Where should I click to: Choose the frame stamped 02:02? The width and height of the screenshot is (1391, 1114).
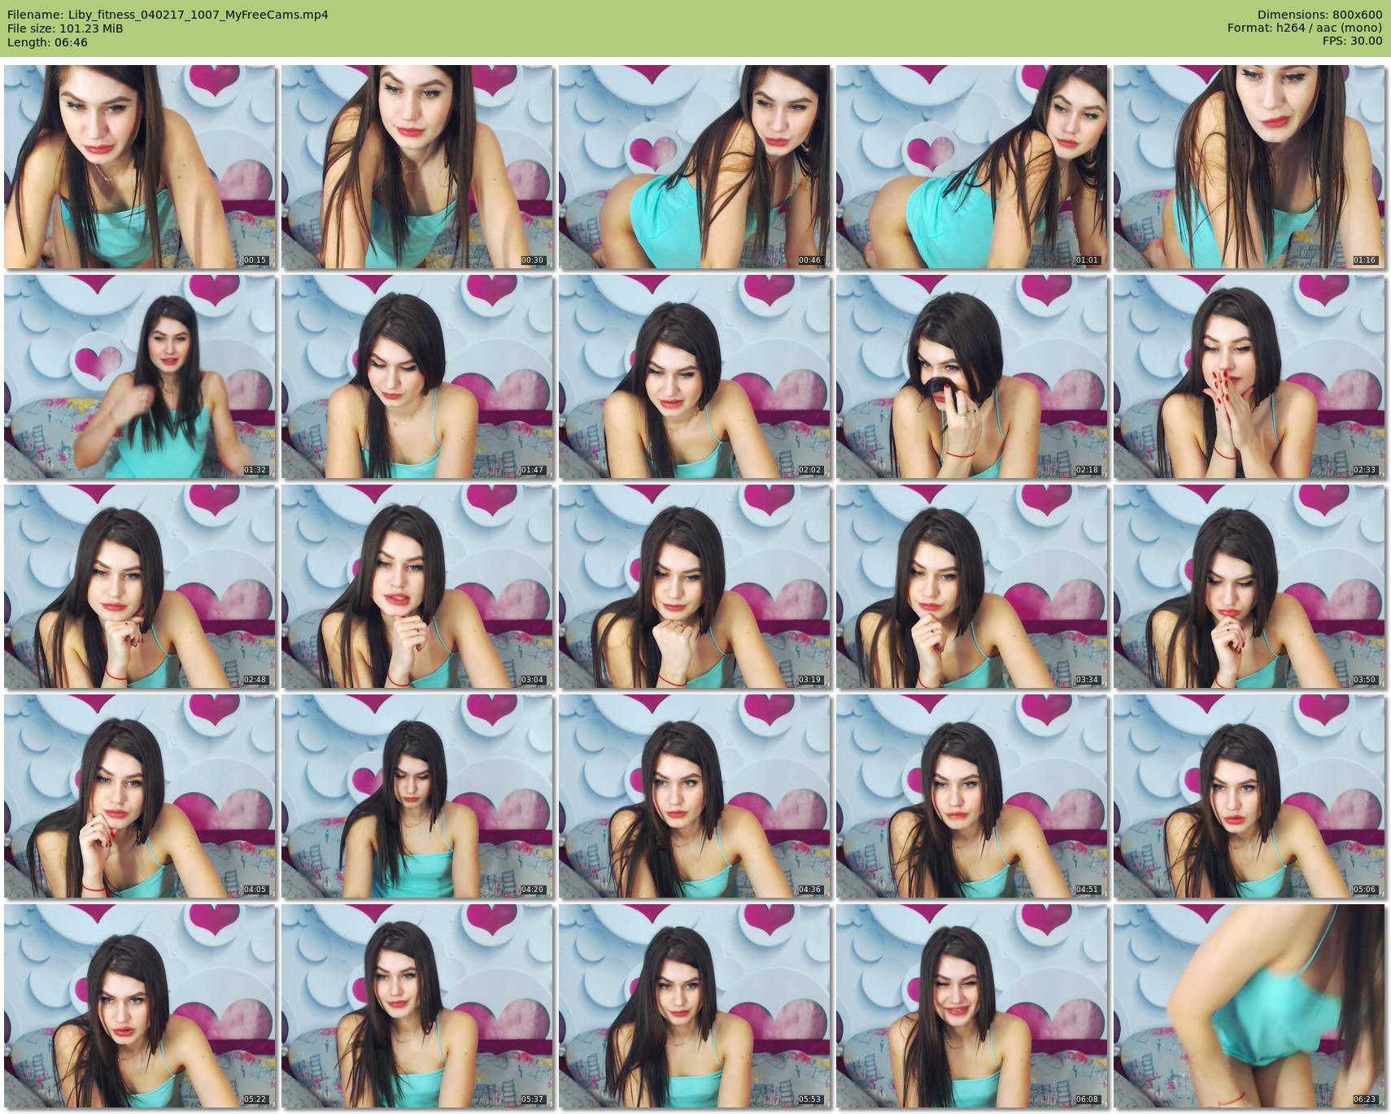[x=695, y=376]
